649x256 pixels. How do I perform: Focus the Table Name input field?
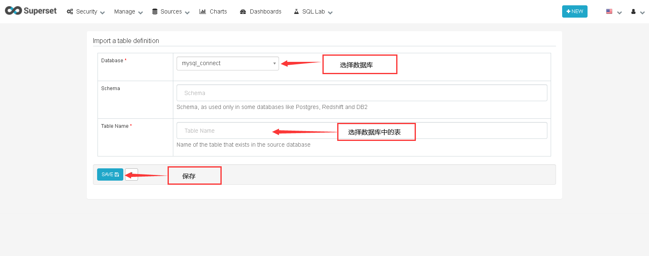tap(362, 131)
